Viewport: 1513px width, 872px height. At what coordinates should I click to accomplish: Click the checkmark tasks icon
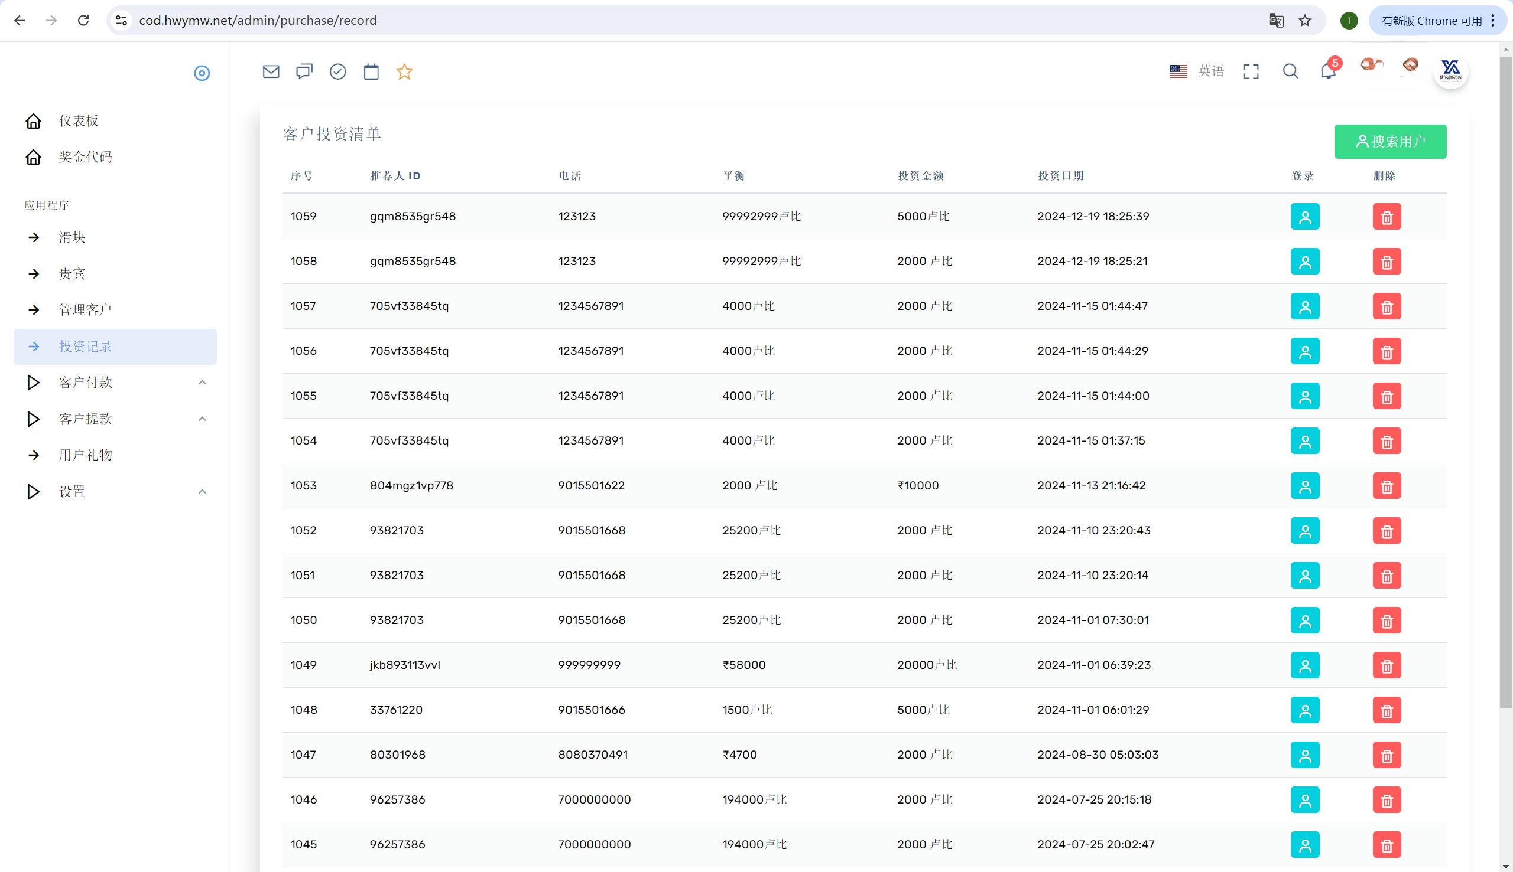point(338,72)
